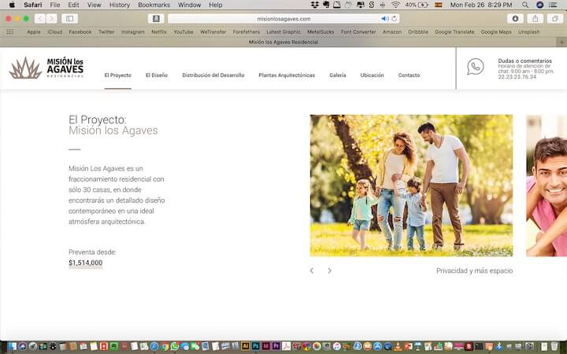Show previous carousel slide with left arrow
Screen dimensions: 567x354
pyautogui.click(x=312, y=271)
